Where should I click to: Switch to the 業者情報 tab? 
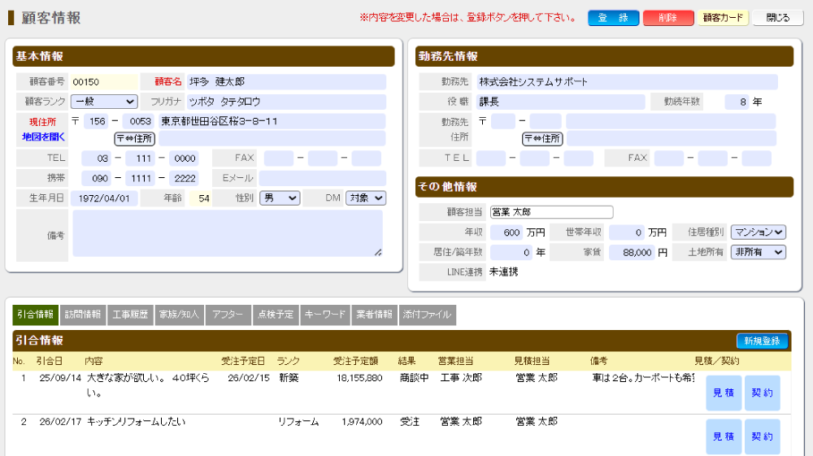pos(374,315)
